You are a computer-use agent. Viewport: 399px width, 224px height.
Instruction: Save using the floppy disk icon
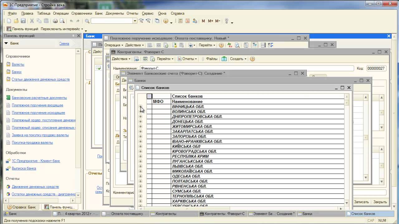pos(23,21)
